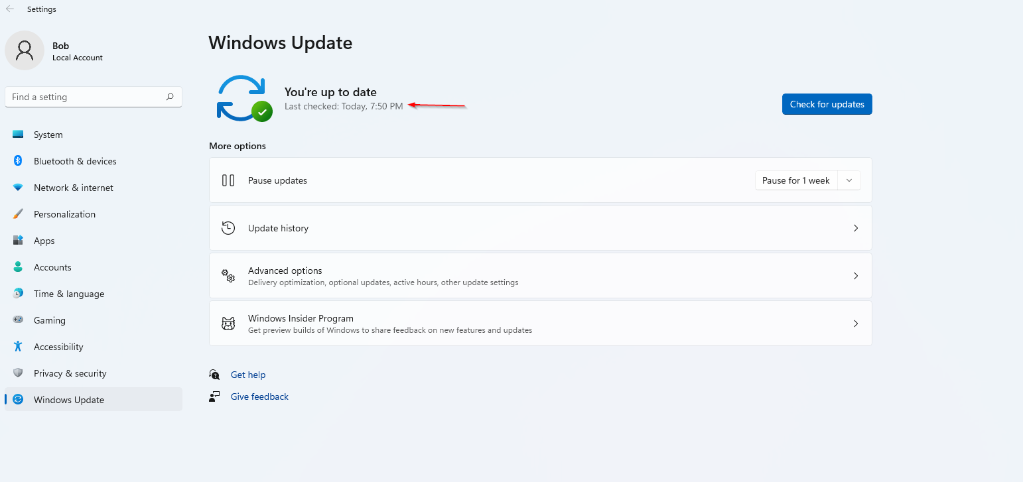Click the Update history clock icon
Viewport: 1023px width, 482px height.
click(x=228, y=228)
